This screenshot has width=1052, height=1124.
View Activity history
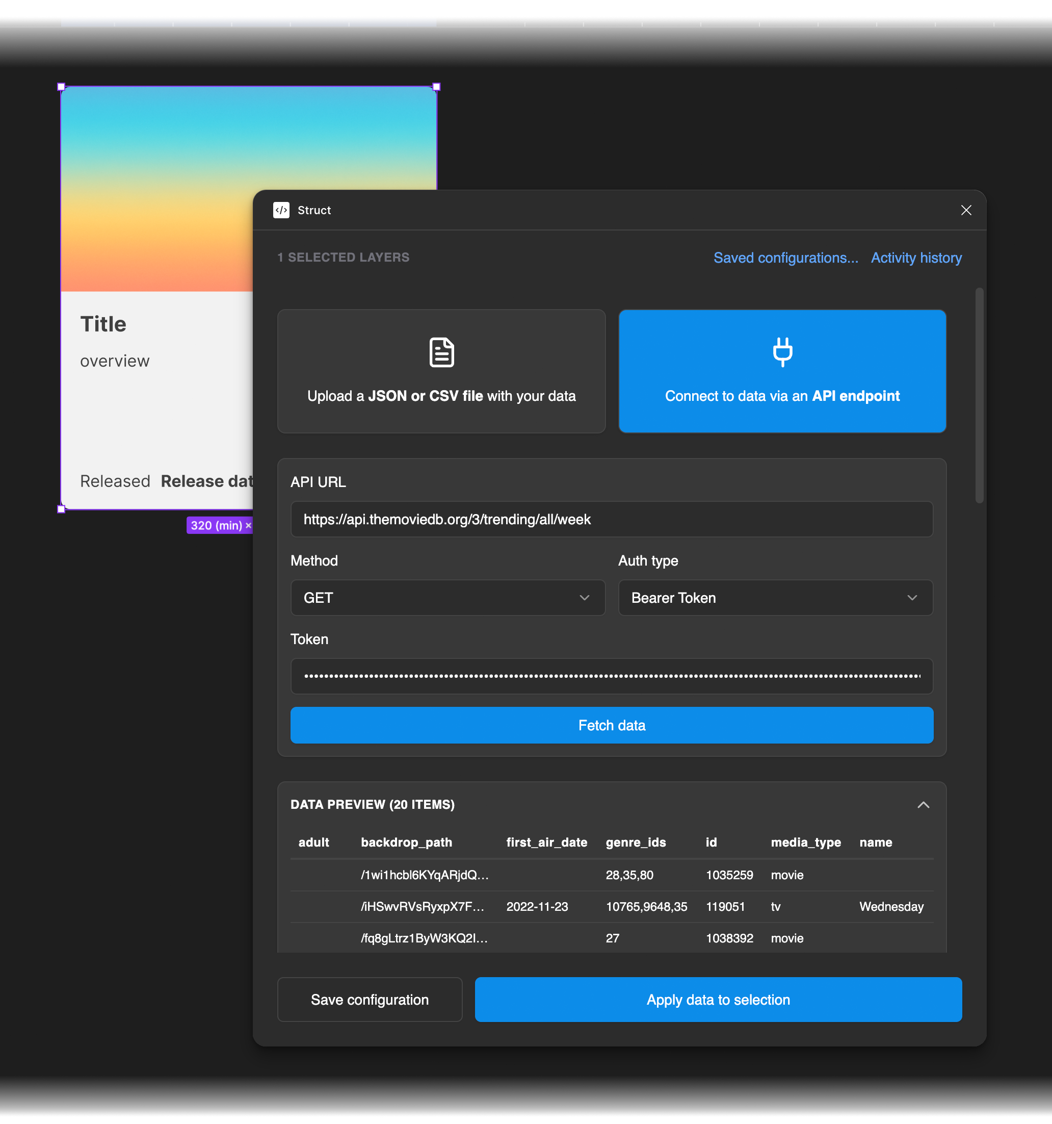915,258
